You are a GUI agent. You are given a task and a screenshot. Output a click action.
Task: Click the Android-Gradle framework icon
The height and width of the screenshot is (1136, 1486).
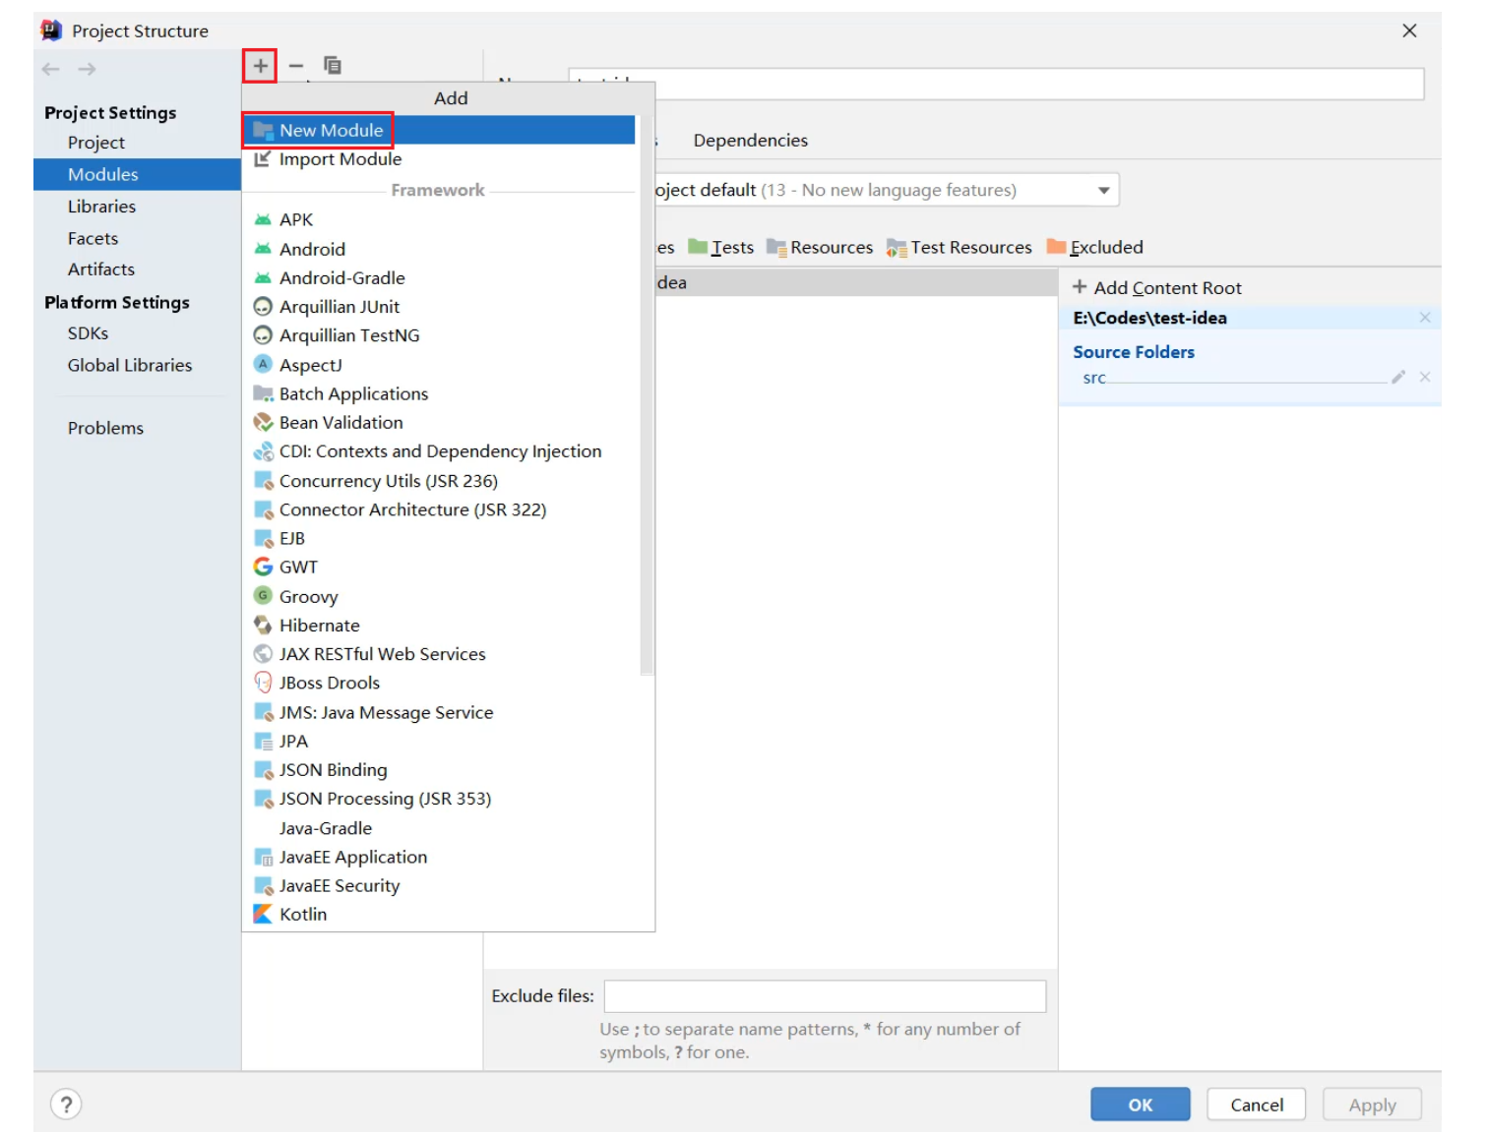click(263, 277)
